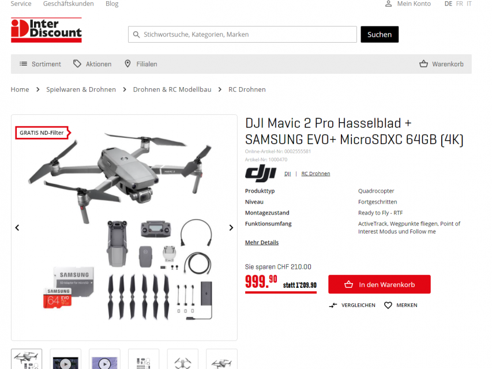Image resolution: width=492 pixels, height=369 pixels.
Task: Click the Vergleichen compare arrows icon
Action: (333, 305)
